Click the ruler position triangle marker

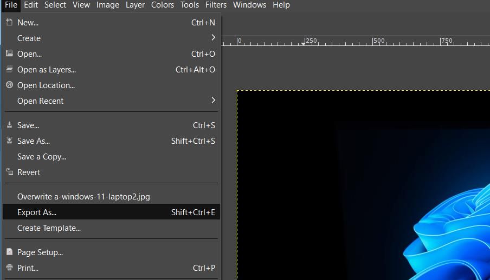tap(303, 44)
